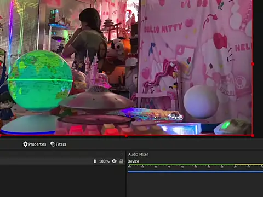
Task: Click the Audio Mixer panel title
Action: click(x=138, y=154)
